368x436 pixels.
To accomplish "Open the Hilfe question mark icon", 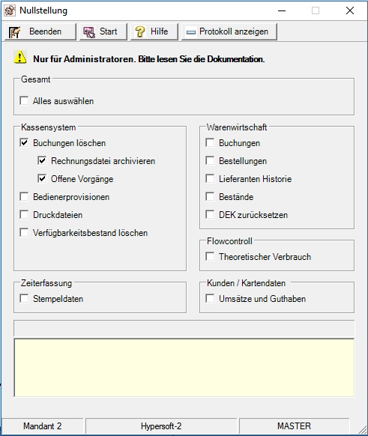I will coord(140,31).
